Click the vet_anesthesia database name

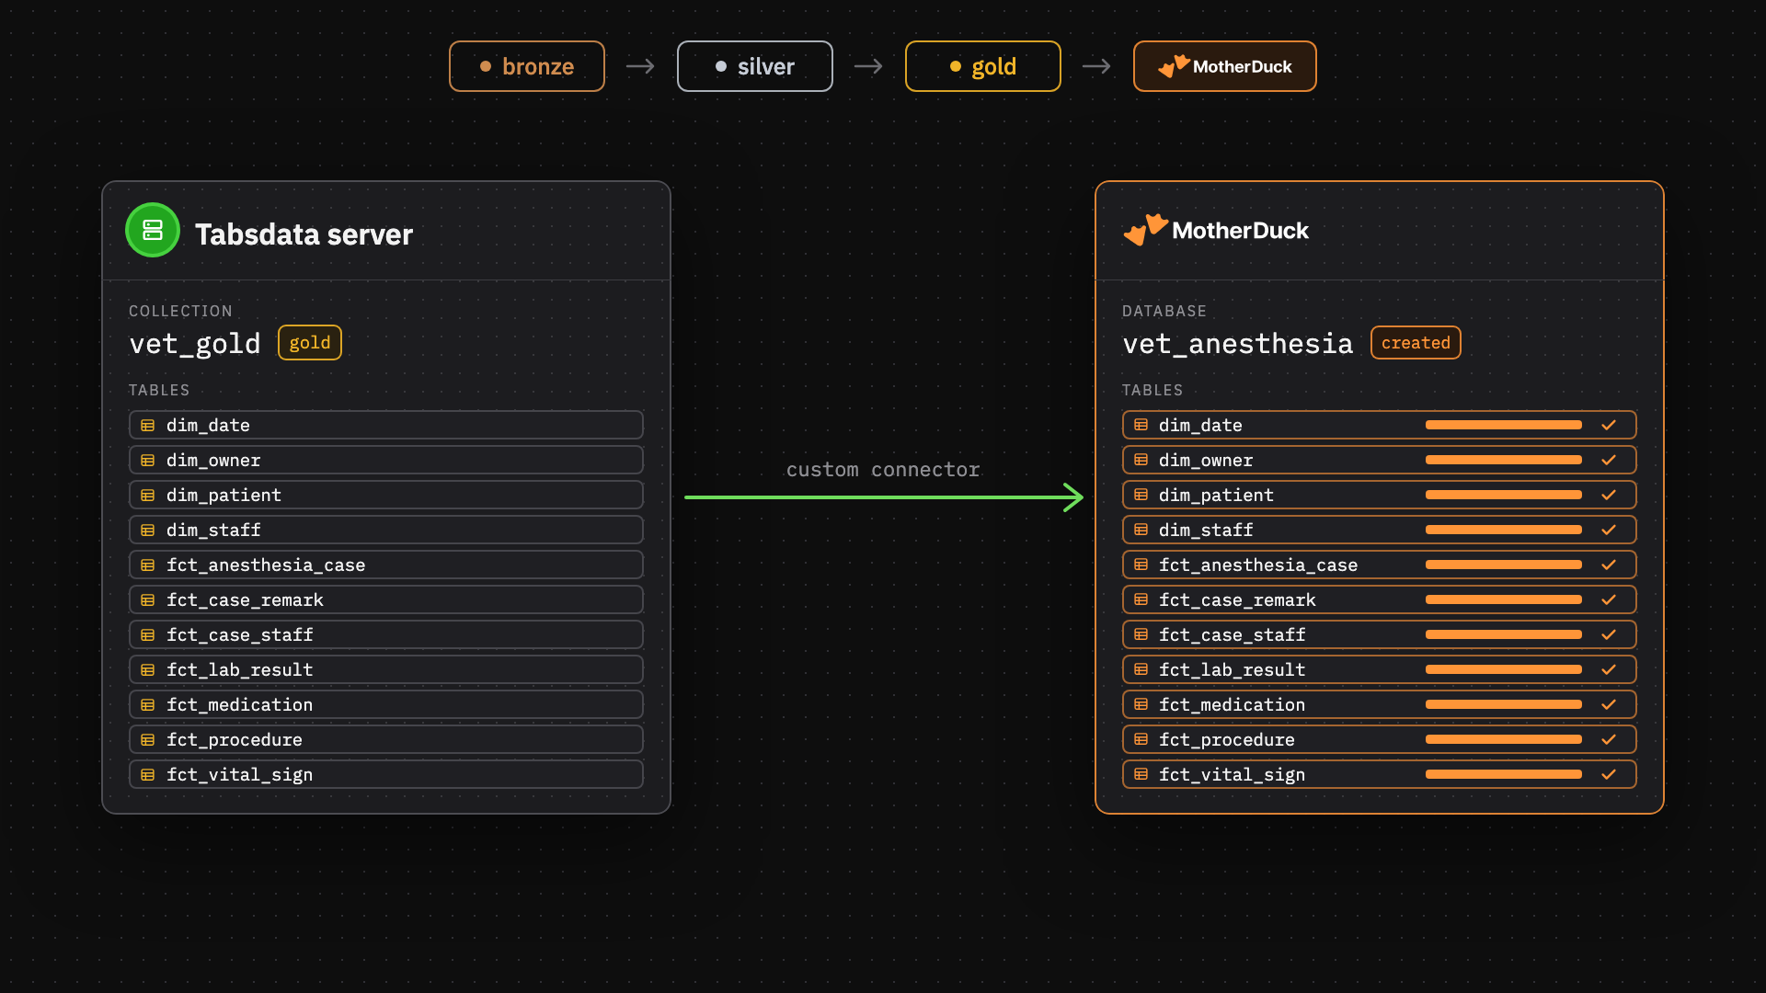1238,344
